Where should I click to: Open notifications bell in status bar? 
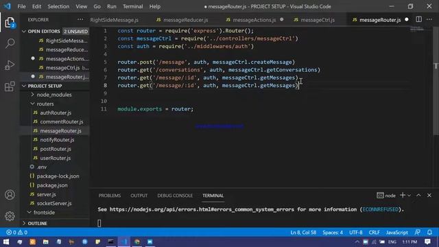coord(429,232)
